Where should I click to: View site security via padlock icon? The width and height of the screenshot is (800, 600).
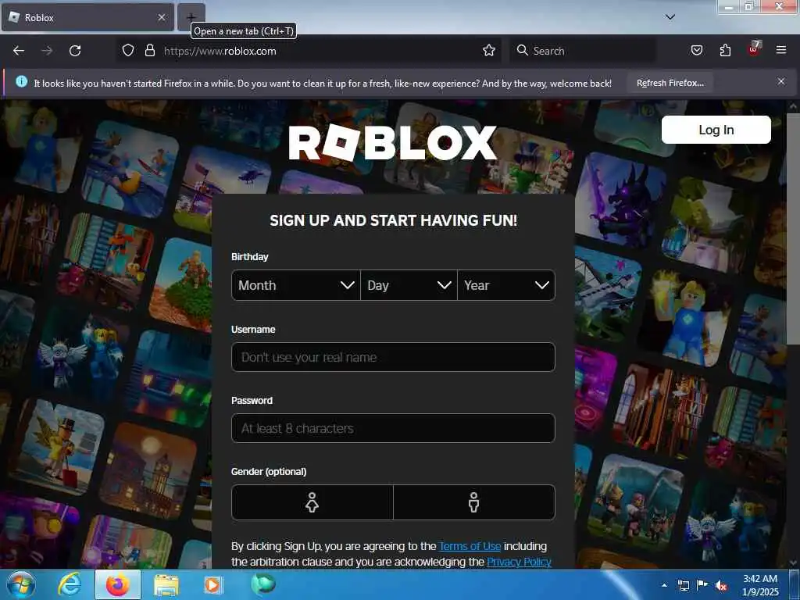tap(149, 51)
